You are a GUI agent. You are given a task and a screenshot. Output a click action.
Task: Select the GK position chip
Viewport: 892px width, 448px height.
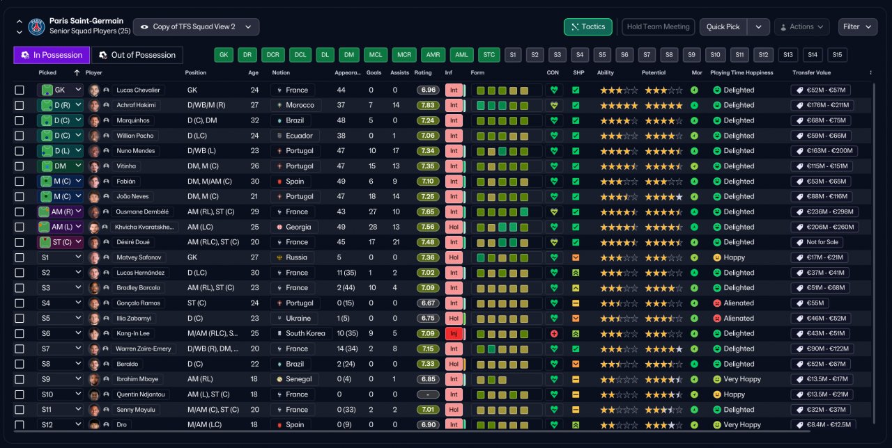[x=224, y=55]
